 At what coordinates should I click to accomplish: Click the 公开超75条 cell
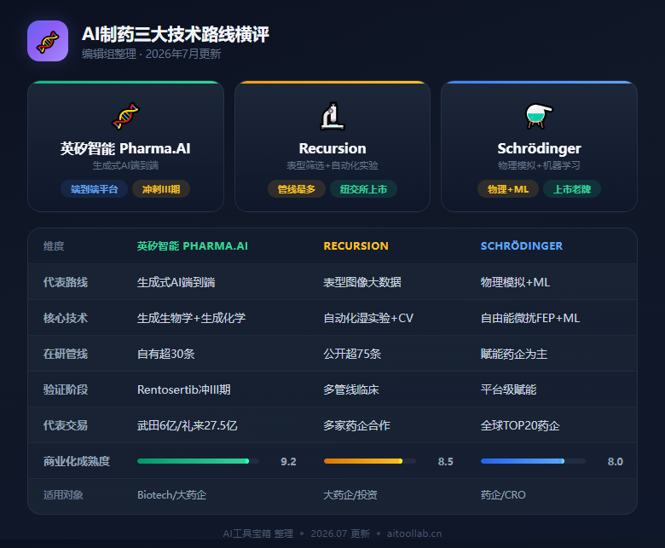(352, 354)
